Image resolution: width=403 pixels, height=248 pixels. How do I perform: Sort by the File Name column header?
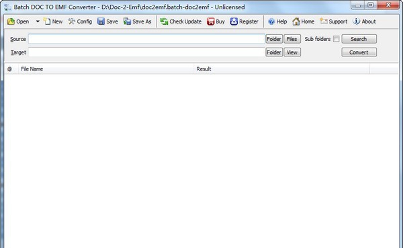coord(105,69)
